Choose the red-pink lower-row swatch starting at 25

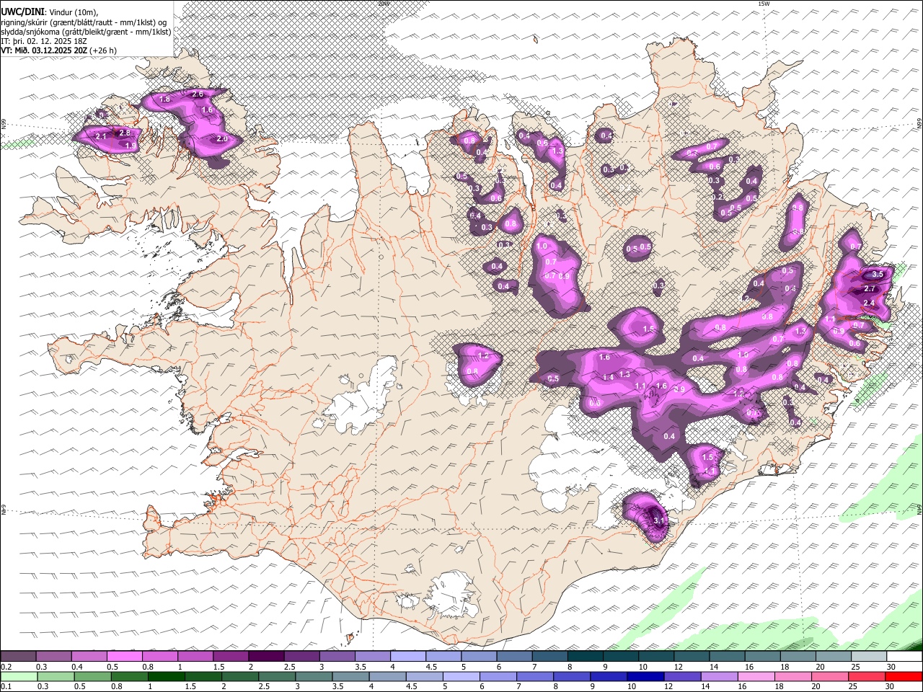point(866,677)
